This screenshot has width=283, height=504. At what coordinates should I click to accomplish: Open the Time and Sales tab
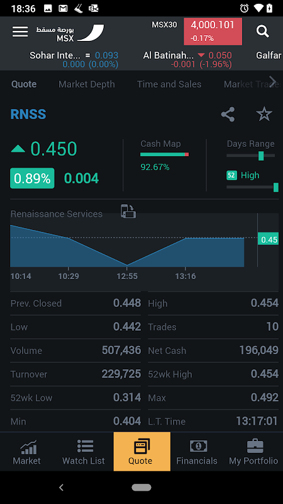tap(169, 84)
